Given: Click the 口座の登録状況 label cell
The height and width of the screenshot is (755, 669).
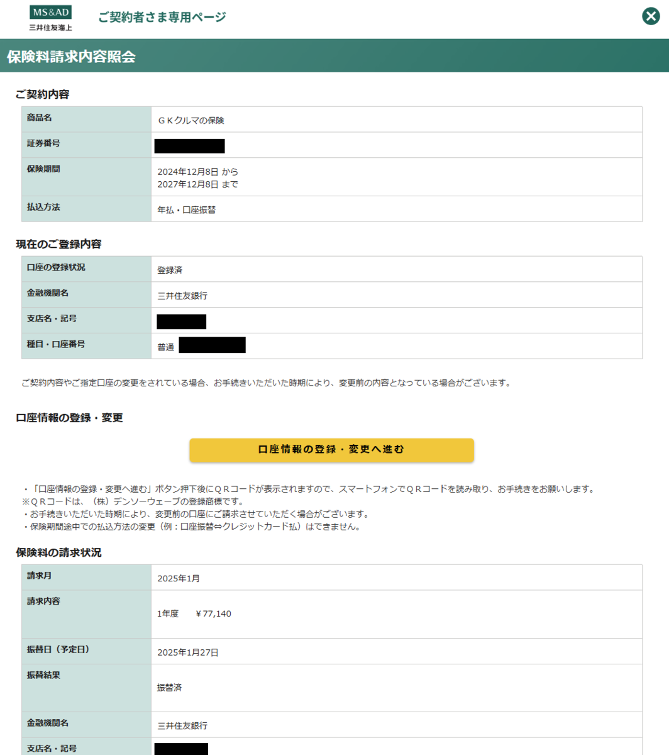Looking at the screenshot, I should point(87,269).
